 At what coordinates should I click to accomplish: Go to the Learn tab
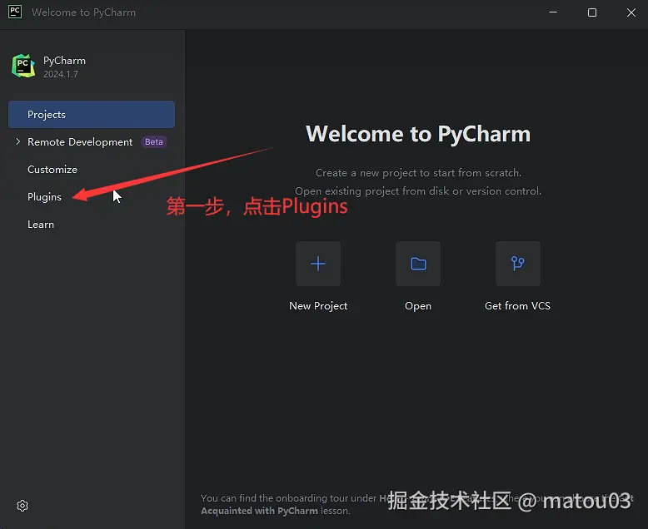(x=41, y=225)
